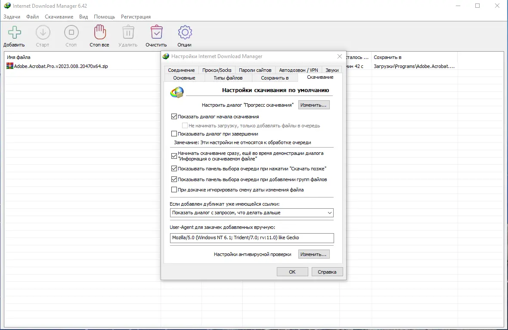Click the Сохранить в column header in main window
The height and width of the screenshot is (330, 508).
387,57
